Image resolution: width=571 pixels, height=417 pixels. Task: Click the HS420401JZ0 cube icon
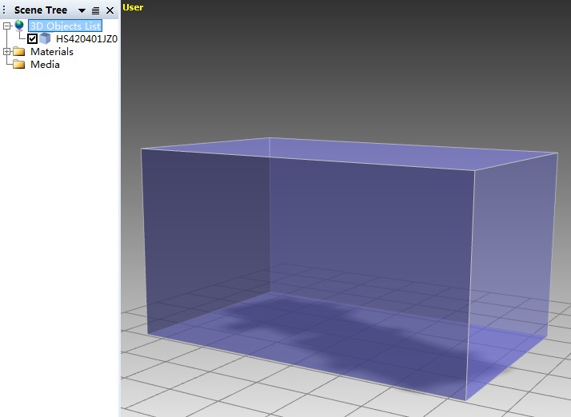point(45,38)
